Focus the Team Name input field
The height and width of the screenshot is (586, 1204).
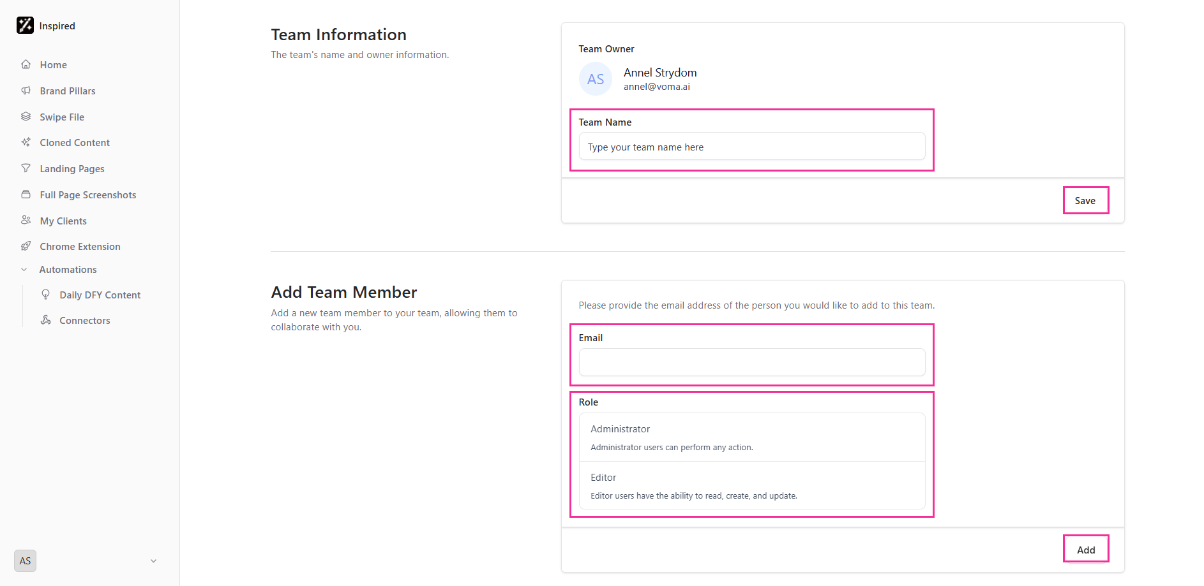(x=752, y=147)
